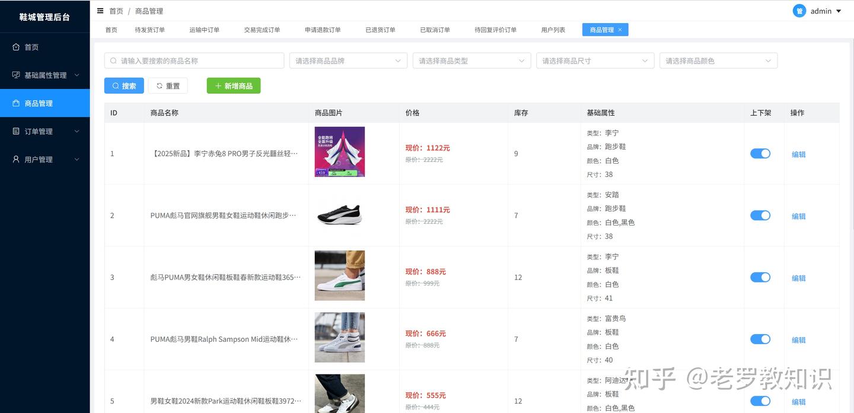The width and height of the screenshot is (854, 413).
Task: Click the price 现价：1122元
Action: 428,148
